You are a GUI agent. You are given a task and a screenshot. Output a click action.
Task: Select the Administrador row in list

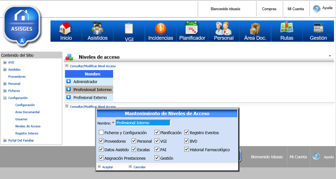(85, 82)
